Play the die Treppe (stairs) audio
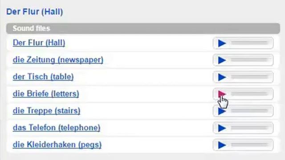This screenshot has height=160, width=285. click(222, 111)
